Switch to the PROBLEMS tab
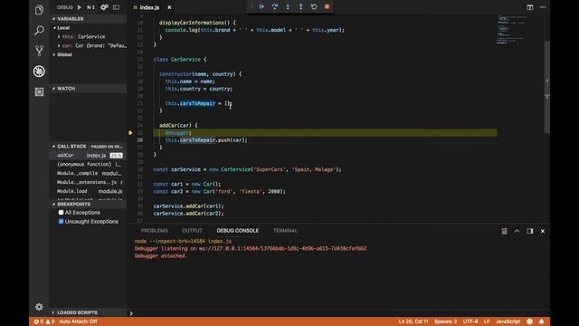 pos(155,230)
